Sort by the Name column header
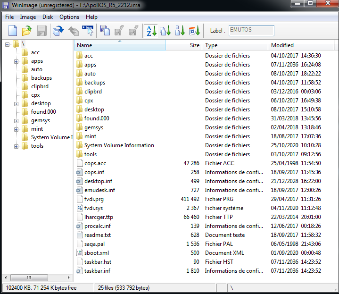This screenshot has height=294, width=339. (120, 45)
